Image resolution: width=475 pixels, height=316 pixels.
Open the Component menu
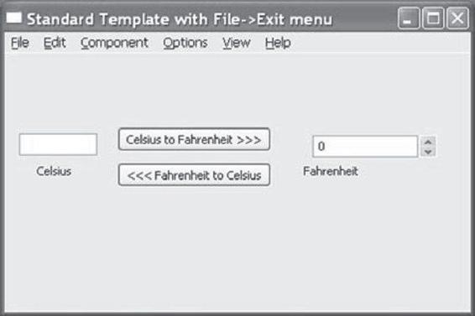coord(114,43)
